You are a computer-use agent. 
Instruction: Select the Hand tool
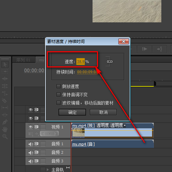click(5, 129)
